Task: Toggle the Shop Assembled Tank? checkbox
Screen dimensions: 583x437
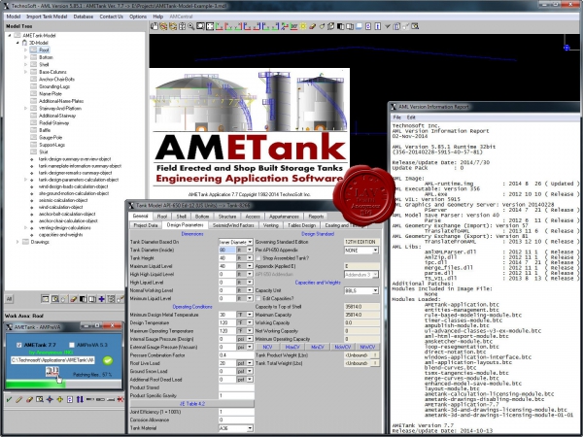Action: pyautogui.click(x=258, y=258)
